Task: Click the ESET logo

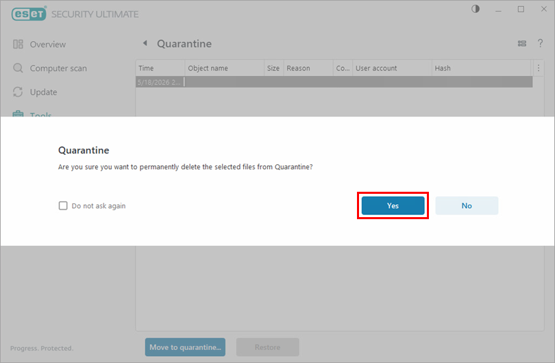Action: (29, 14)
